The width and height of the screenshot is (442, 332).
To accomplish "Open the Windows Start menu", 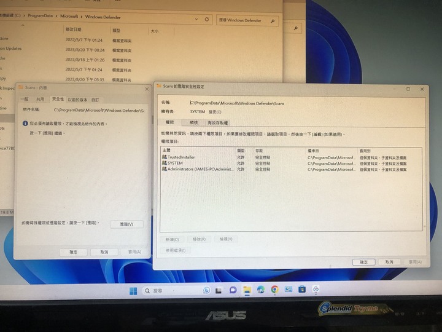I will 133,291.
